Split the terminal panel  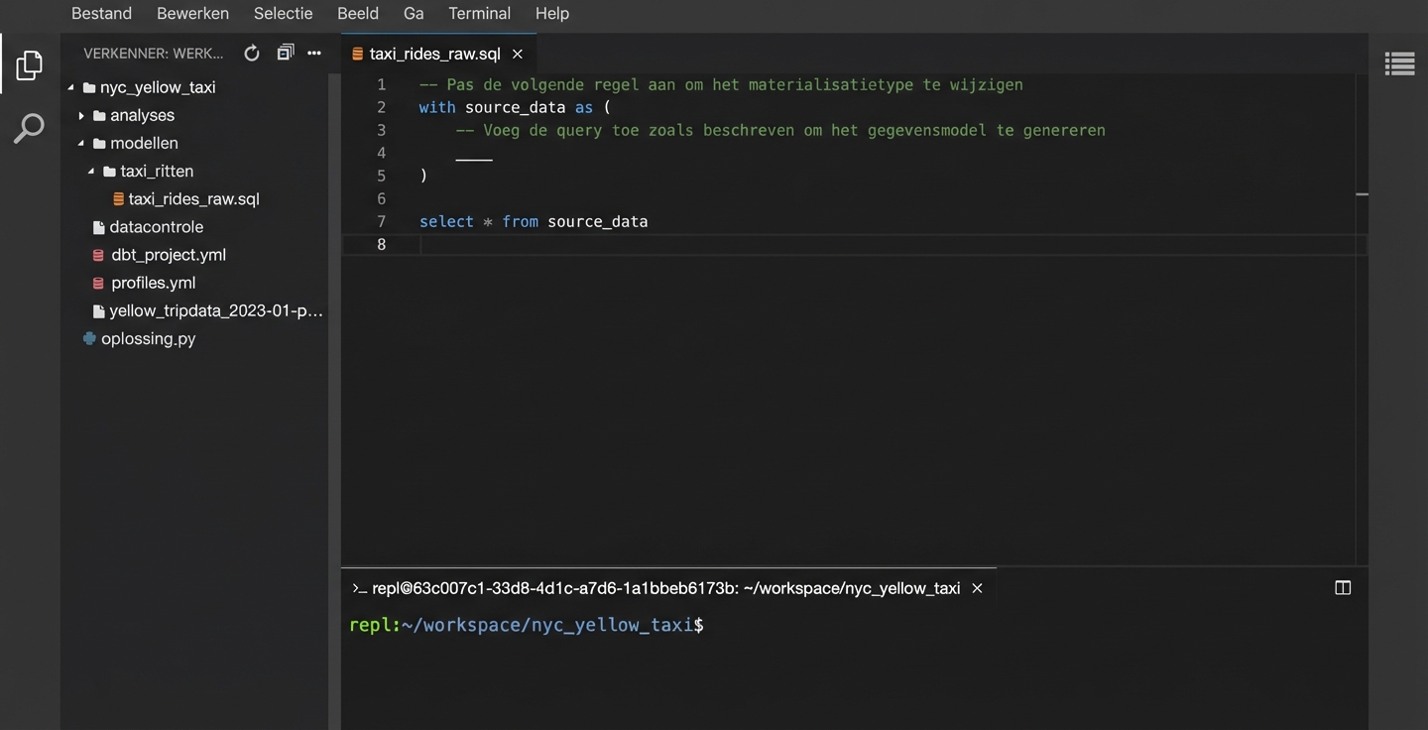(x=1343, y=588)
